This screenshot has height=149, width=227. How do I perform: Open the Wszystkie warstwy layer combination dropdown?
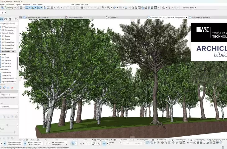pos(103,140)
